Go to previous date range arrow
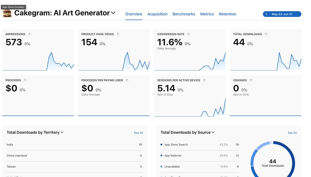Image resolution: width=311 pixels, height=177 pixels. [x=266, y=14]
